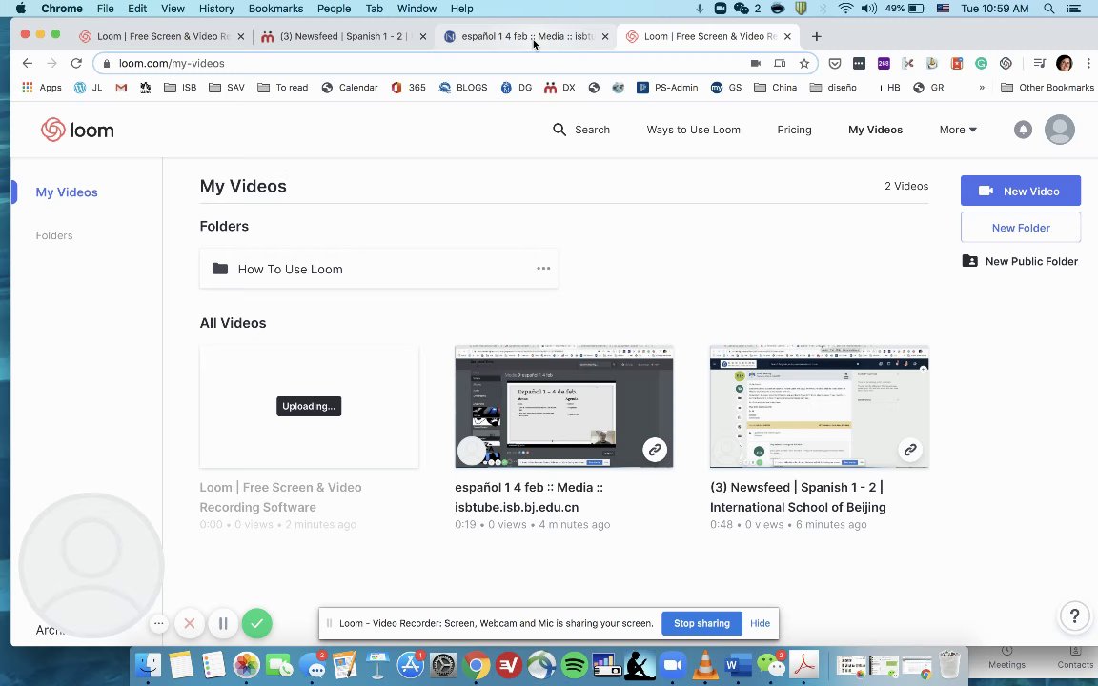Open the español 1 4 feb video thumbnail
The height and width of the screenshot is (686, 1098).
click(x=563, y=406)
